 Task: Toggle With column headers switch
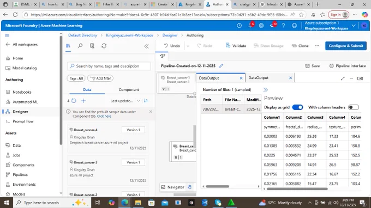click(x=354, y=107)
